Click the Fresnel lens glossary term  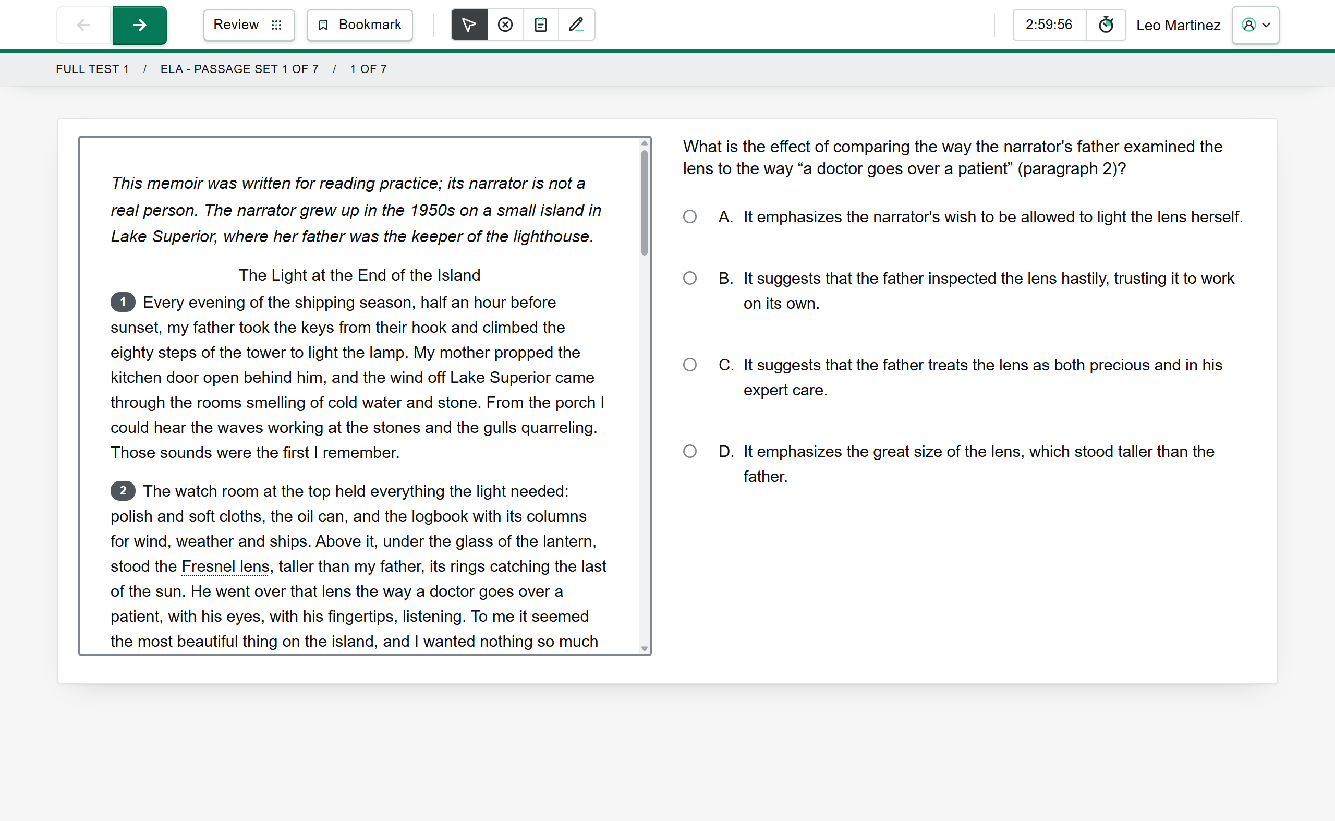(225, 566)
